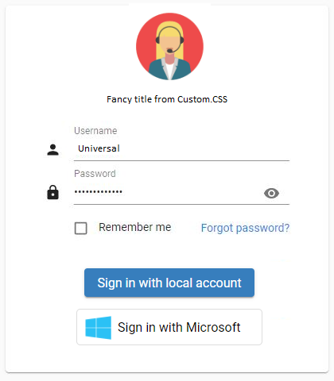The width and height of the screenshot is (334, 381).
Task: Enable the Remember me checkbox
Action: click(x=80, y=228)
